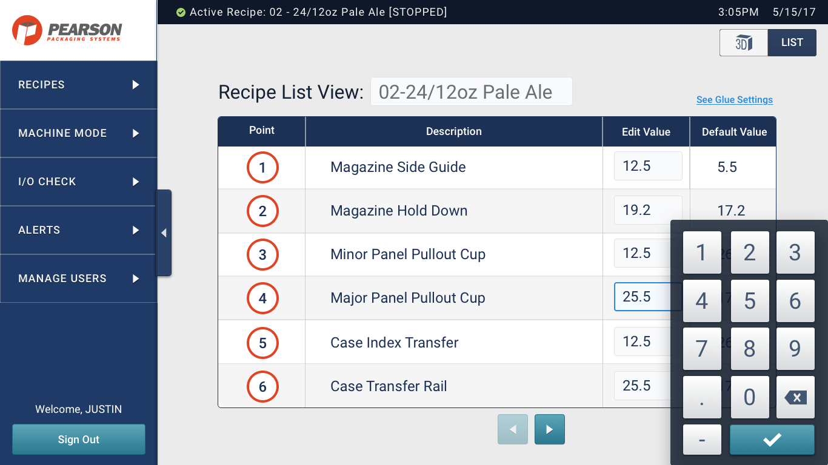This screenshot has height=465, width=828.
Task: Sign out of the current user
Action: click(x=79, y=440)
